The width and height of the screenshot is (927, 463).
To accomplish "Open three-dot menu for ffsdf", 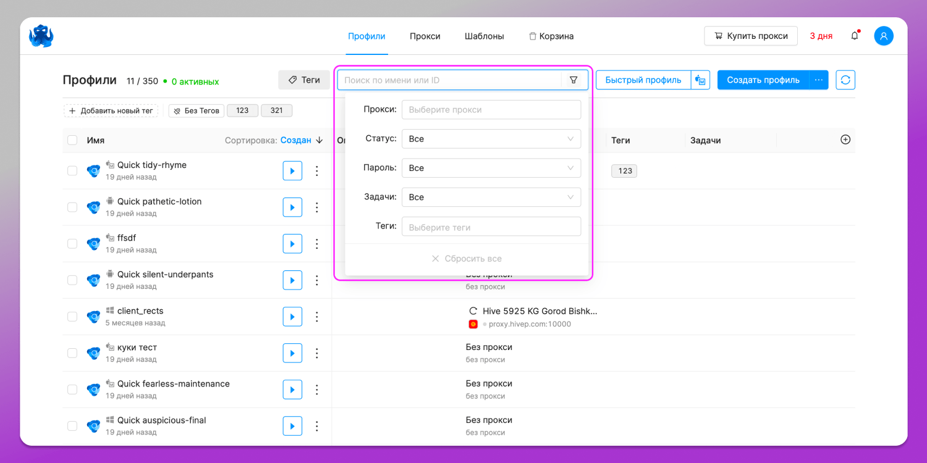I will click(x=317, y=243).
